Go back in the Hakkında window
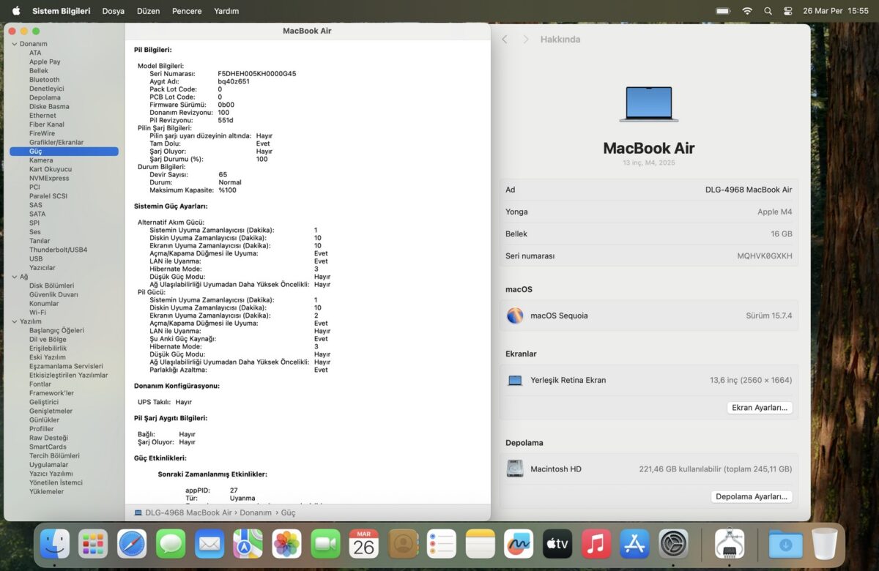This screenshot has height=571, width=879. [x=505, y=40]
